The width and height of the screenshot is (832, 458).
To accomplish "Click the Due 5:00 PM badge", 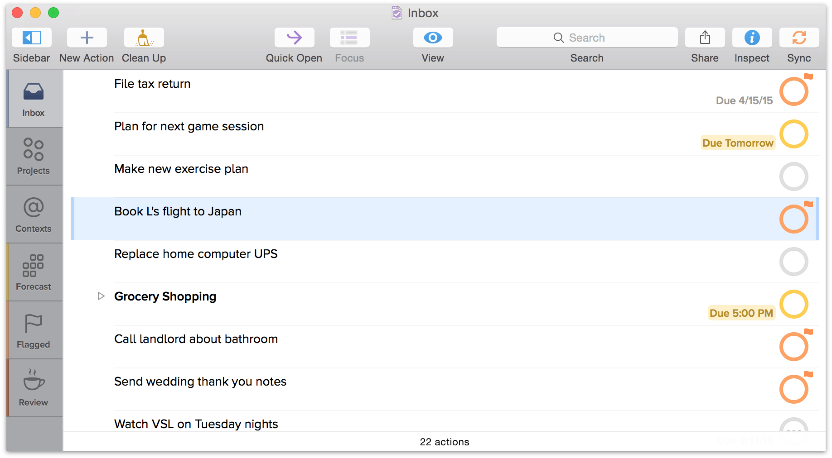I will 741,313.
